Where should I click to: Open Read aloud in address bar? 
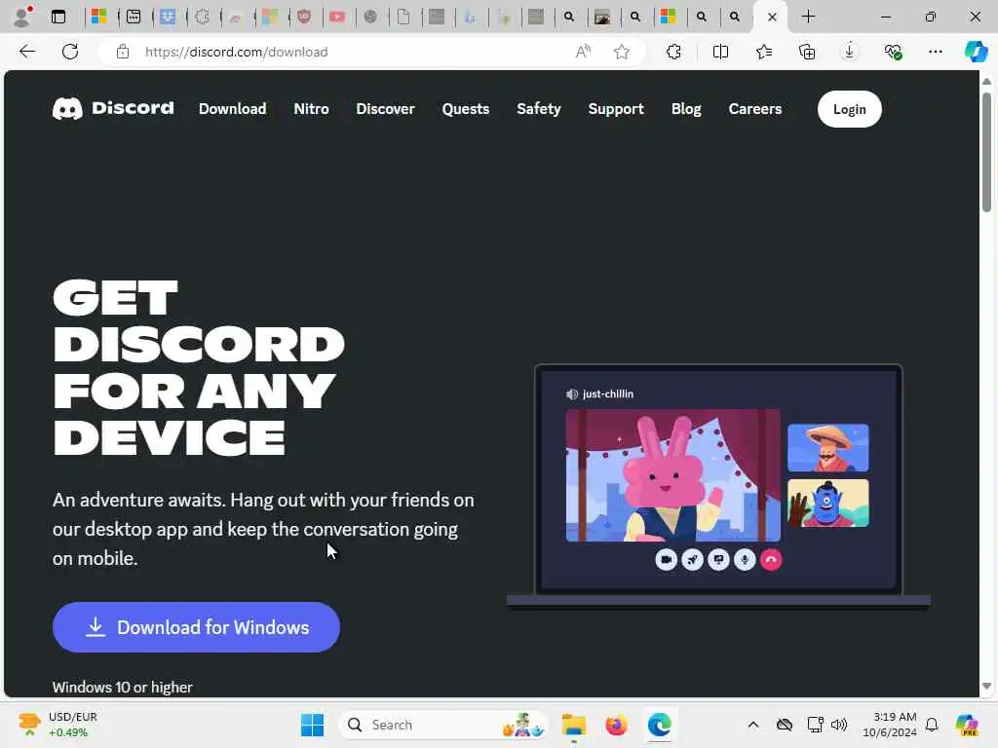[x=583, y=52]
